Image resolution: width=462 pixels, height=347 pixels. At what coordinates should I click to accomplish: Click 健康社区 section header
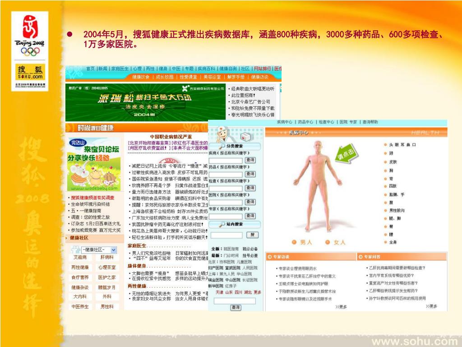79,238
